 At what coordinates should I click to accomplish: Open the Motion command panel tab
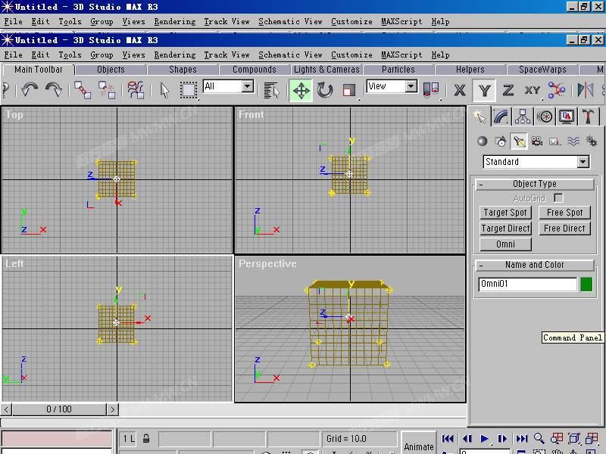tap(545, 117)
